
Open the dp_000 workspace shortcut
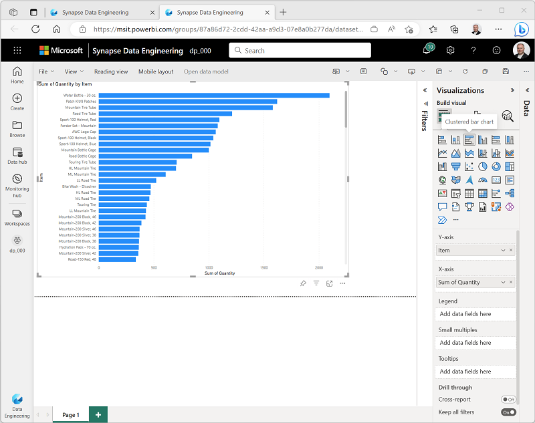[17, 245]
